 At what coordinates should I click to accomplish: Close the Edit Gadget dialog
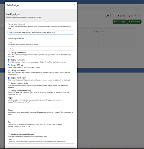74,5
